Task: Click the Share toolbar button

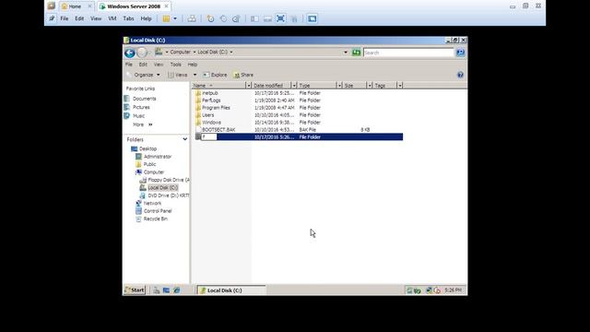Action: click(243, 75)
